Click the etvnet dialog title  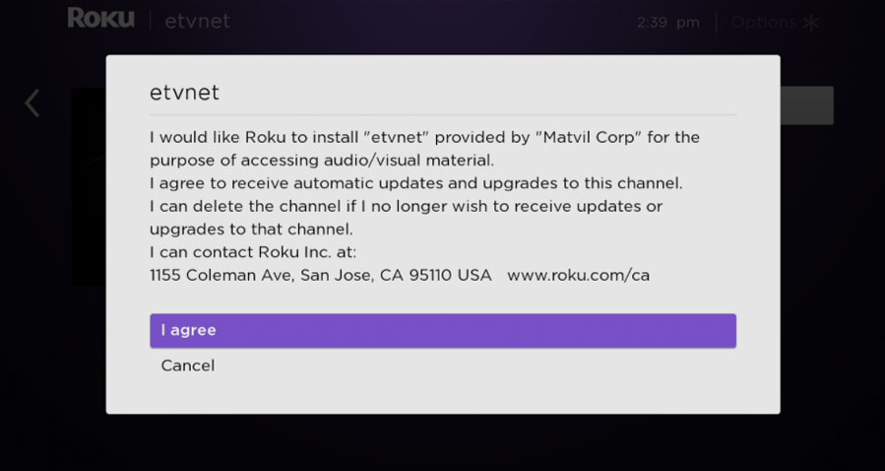pyautogui.click(x=184, y=93)
